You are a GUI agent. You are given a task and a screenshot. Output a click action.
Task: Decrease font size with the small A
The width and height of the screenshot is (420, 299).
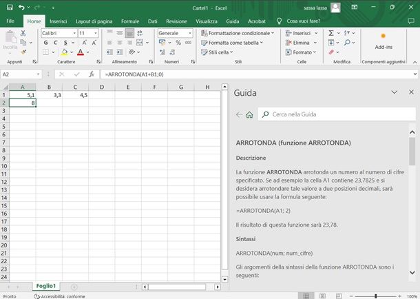(x=94, y=43)
